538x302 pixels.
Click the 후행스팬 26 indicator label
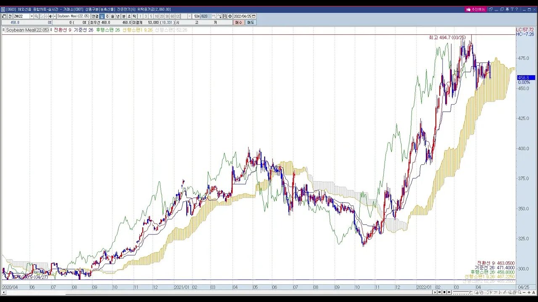108,30
